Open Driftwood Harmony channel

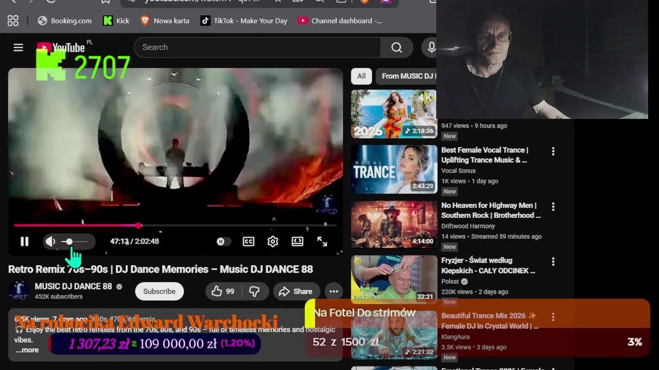click(468, 226)
